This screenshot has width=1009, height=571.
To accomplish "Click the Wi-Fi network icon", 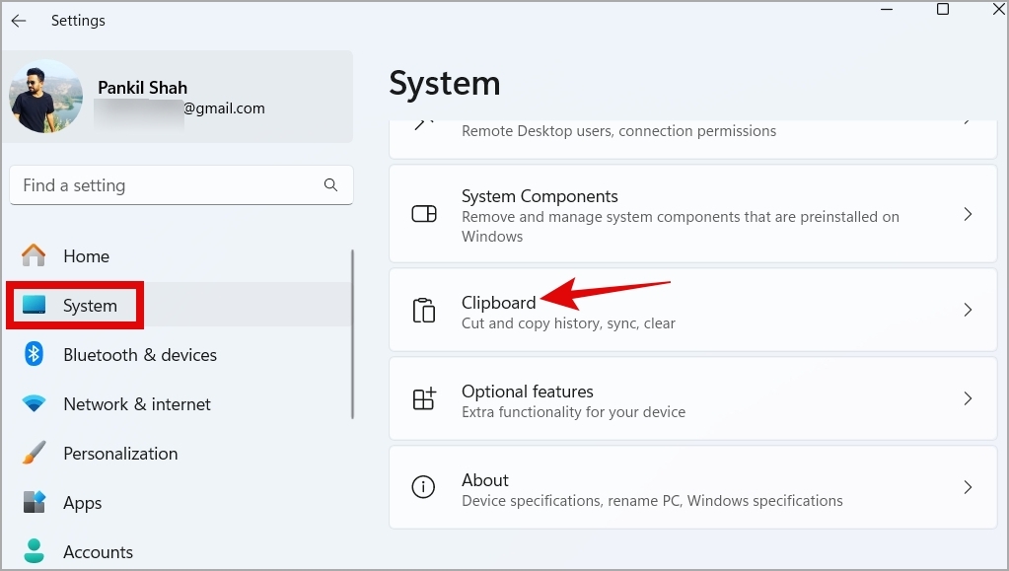I will pyautogui.click(x=34, y=403).
